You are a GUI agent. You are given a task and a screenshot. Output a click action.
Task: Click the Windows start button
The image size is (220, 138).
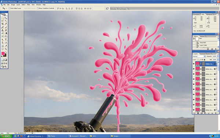6,136
